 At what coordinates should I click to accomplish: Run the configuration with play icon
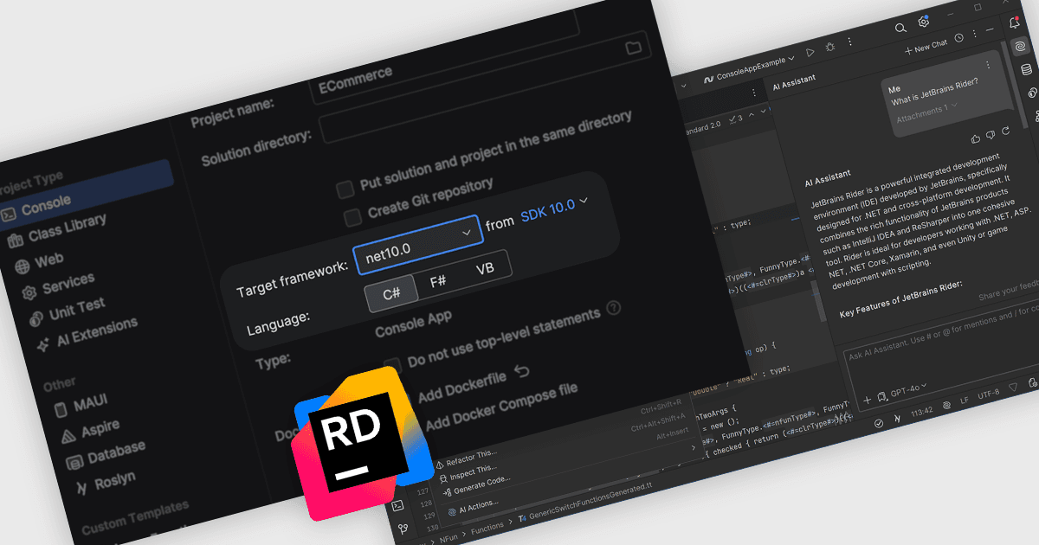click(x=810, y=53)
